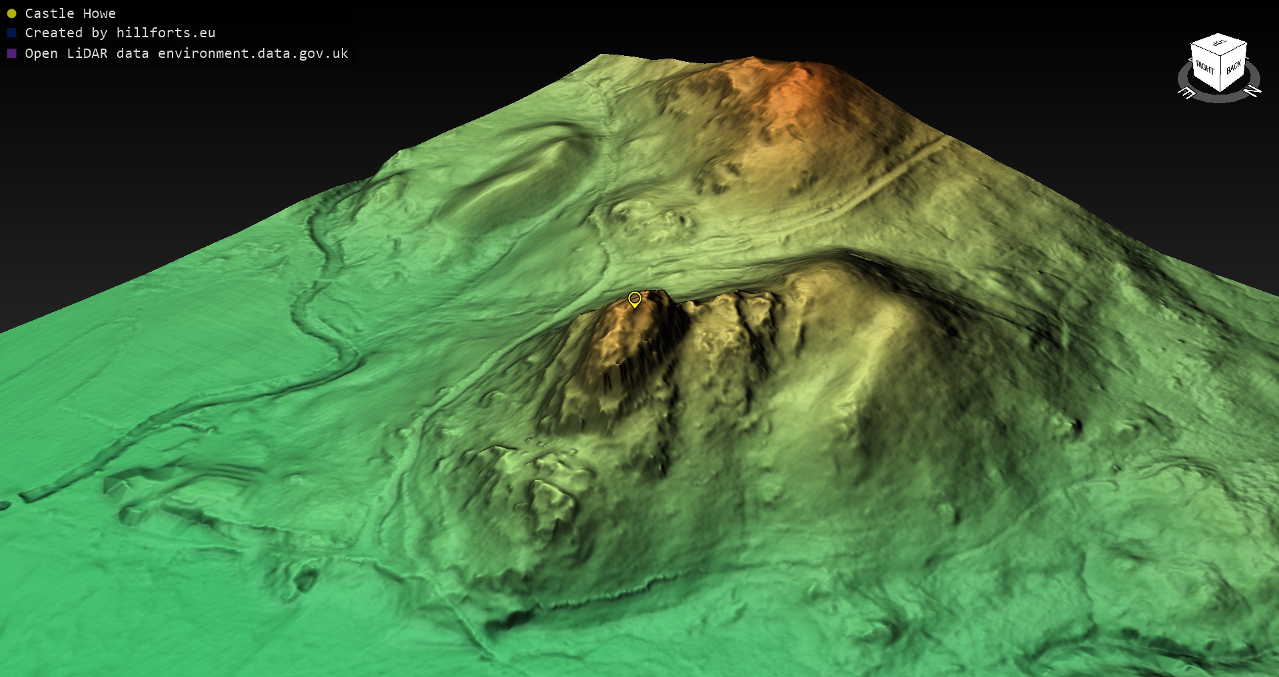This screenshot has height=677, width=1279.
Task: Toggle the dark blue hillforts.eu legend square
Action: (11, 33)
